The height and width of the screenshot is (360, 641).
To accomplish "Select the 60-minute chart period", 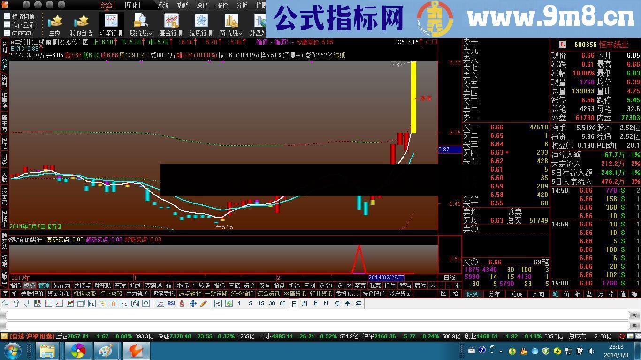I will pyautogui.click(x=283, y=304).
